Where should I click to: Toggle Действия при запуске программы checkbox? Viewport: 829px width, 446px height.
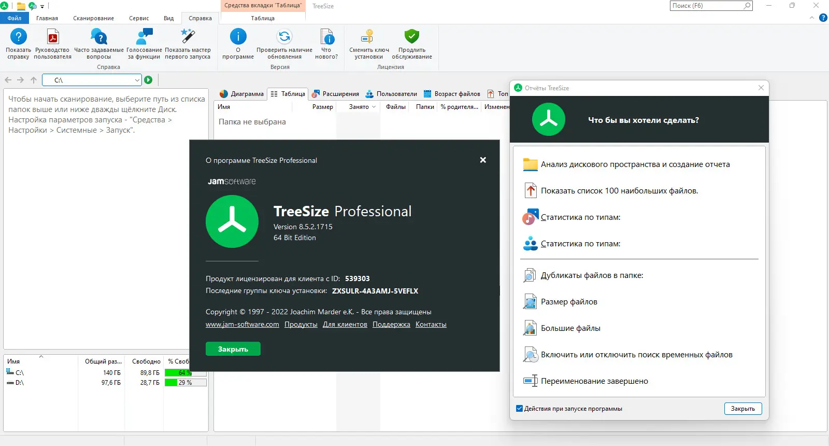519,409
